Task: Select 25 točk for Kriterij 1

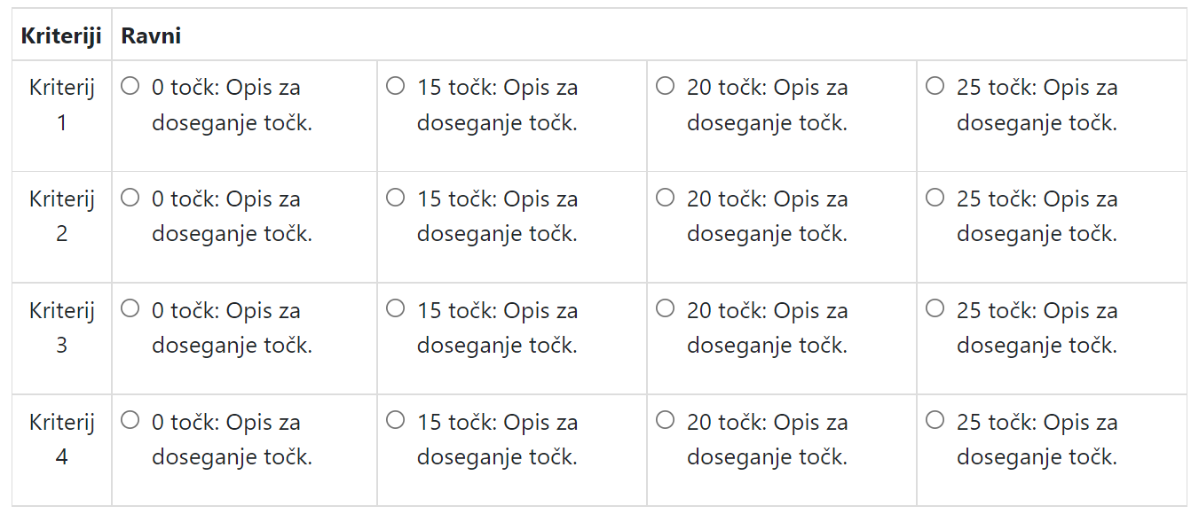Action: pos(935,85)
